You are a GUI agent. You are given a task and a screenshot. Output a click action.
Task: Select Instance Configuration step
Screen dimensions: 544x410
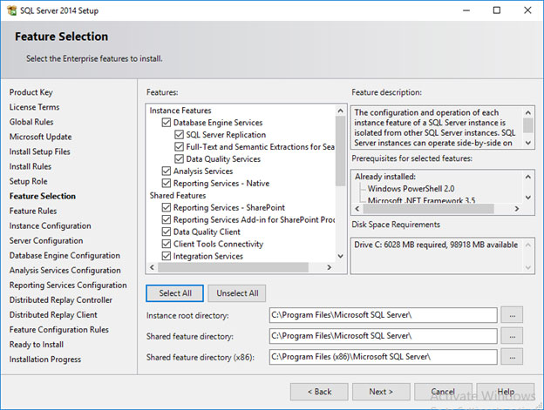click(x=51, y=225)
